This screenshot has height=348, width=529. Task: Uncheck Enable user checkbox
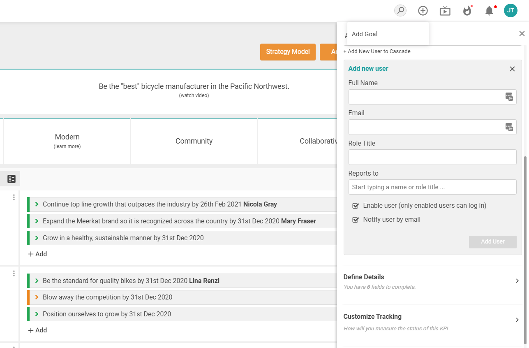point(356,206)
